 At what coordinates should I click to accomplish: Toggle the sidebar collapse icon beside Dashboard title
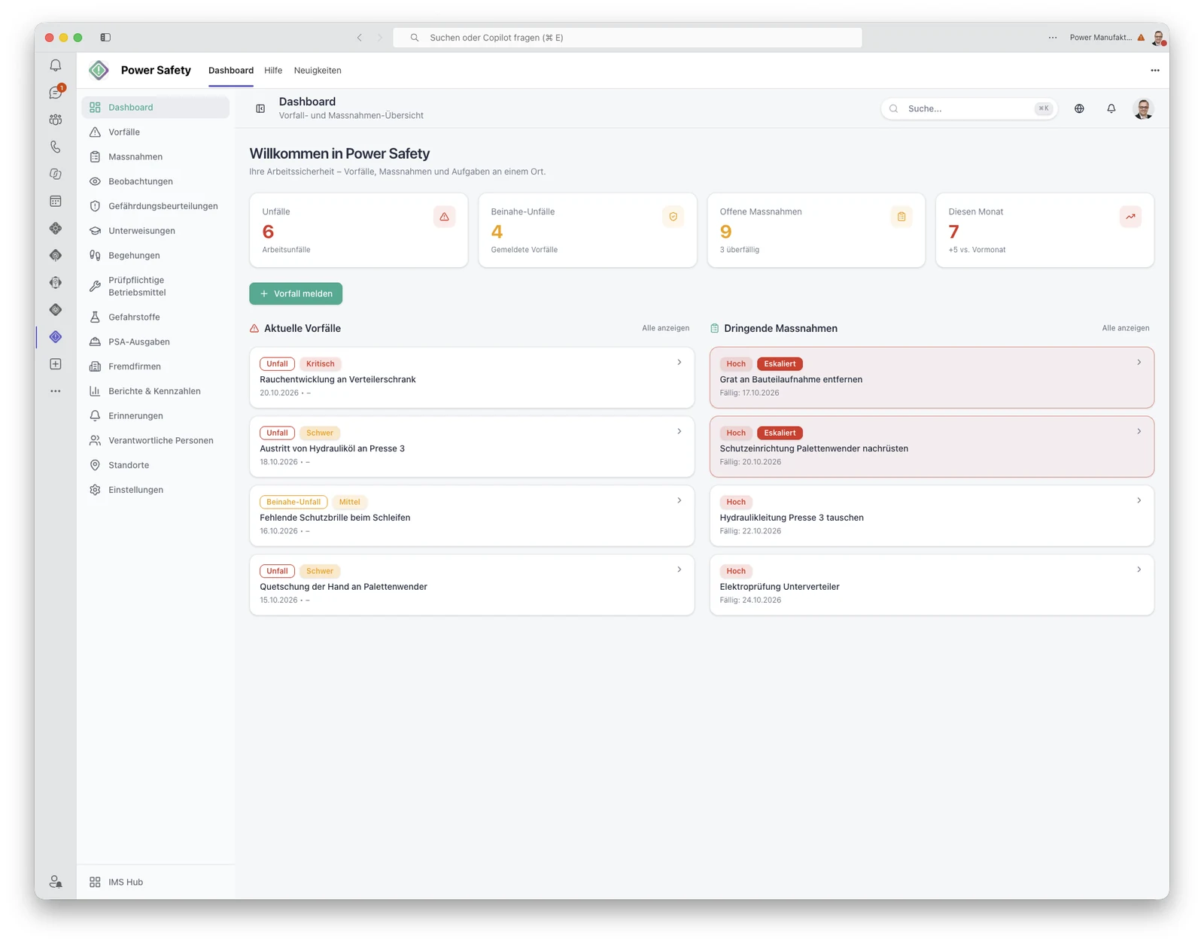[x=260, y=108]
